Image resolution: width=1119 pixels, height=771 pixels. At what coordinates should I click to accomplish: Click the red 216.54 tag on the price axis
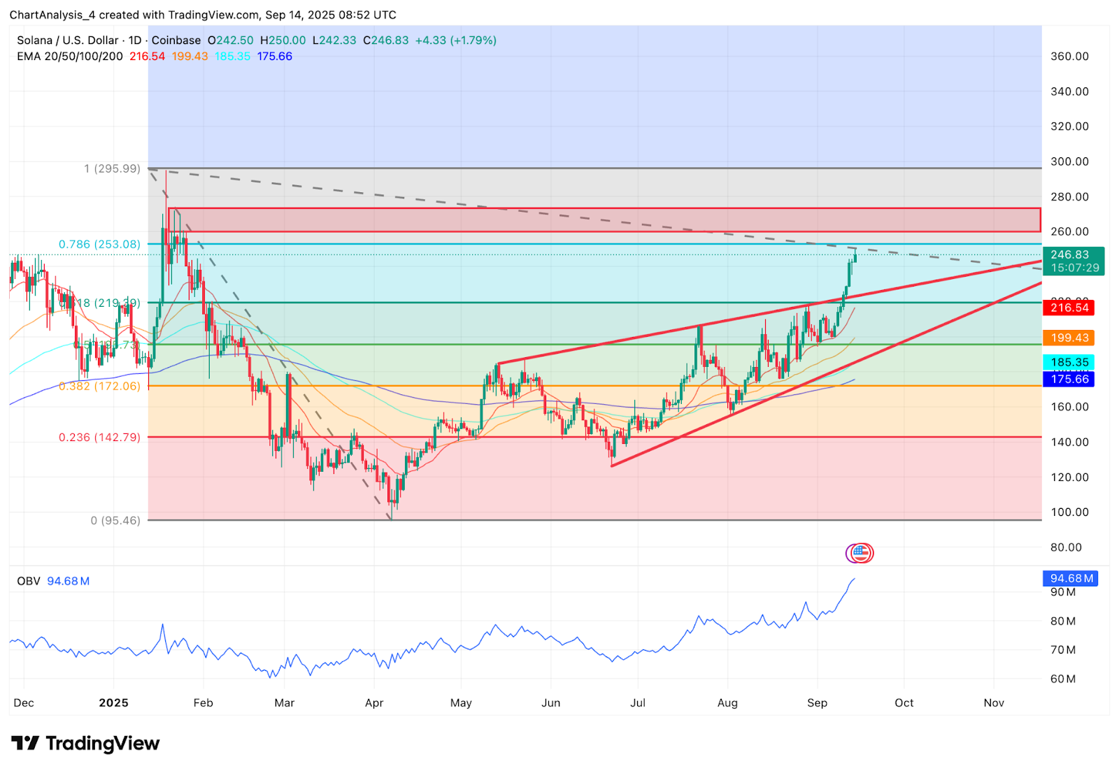(x=1069, y=308)
